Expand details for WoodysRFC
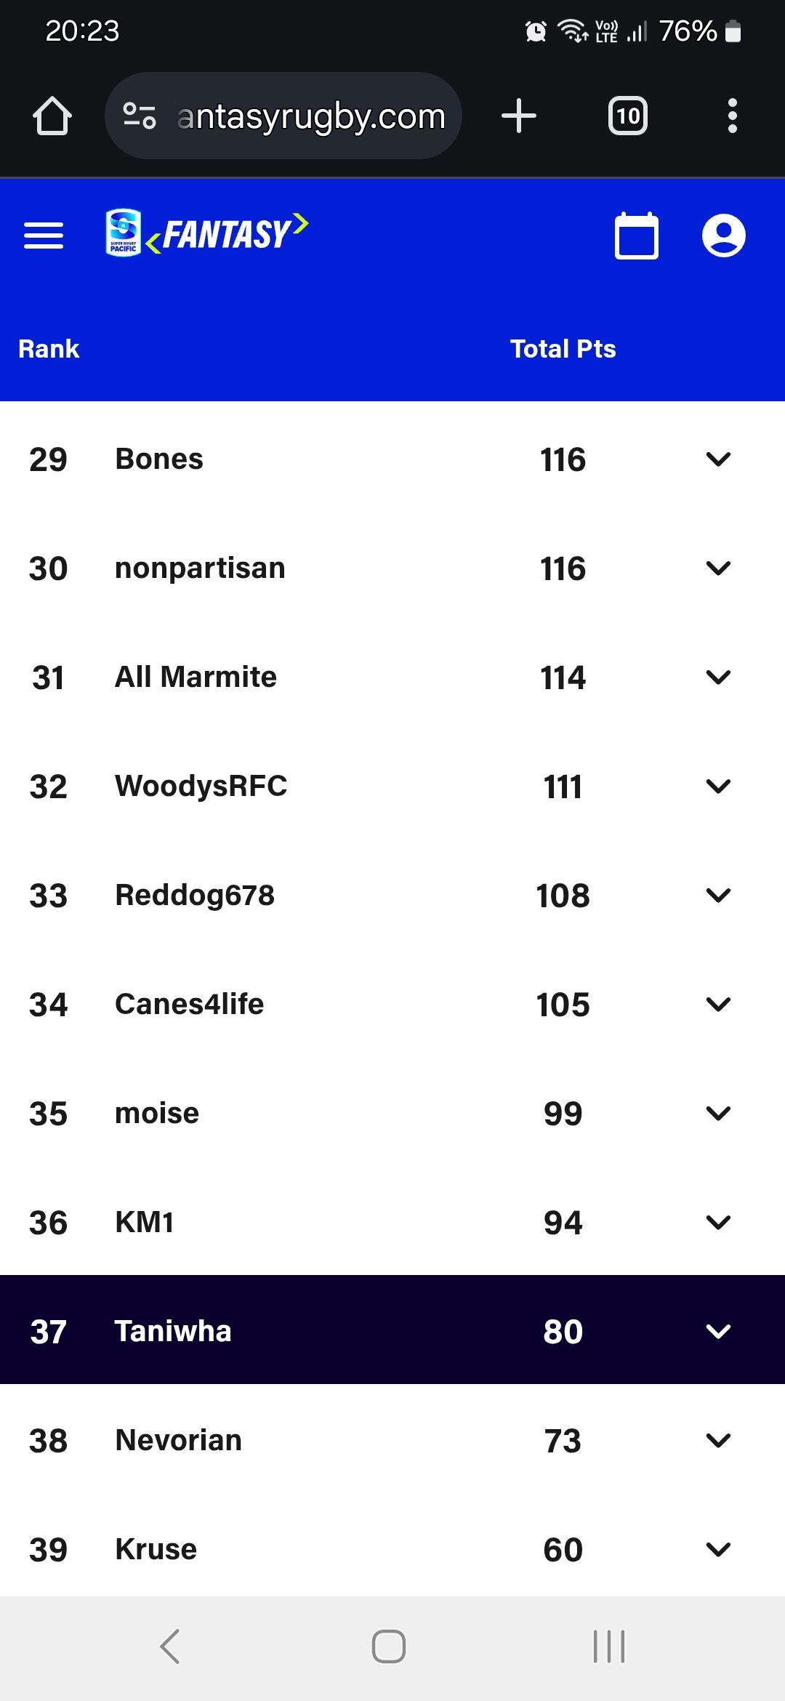The height and width of the screenshot is (1701, 785). (718, 787)
